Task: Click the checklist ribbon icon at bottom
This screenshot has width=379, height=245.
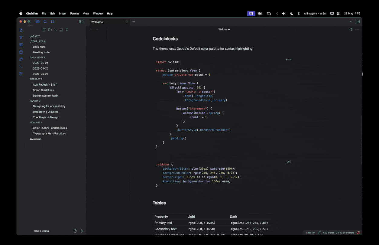Action: pyautogui.click(x=21, y=74)
